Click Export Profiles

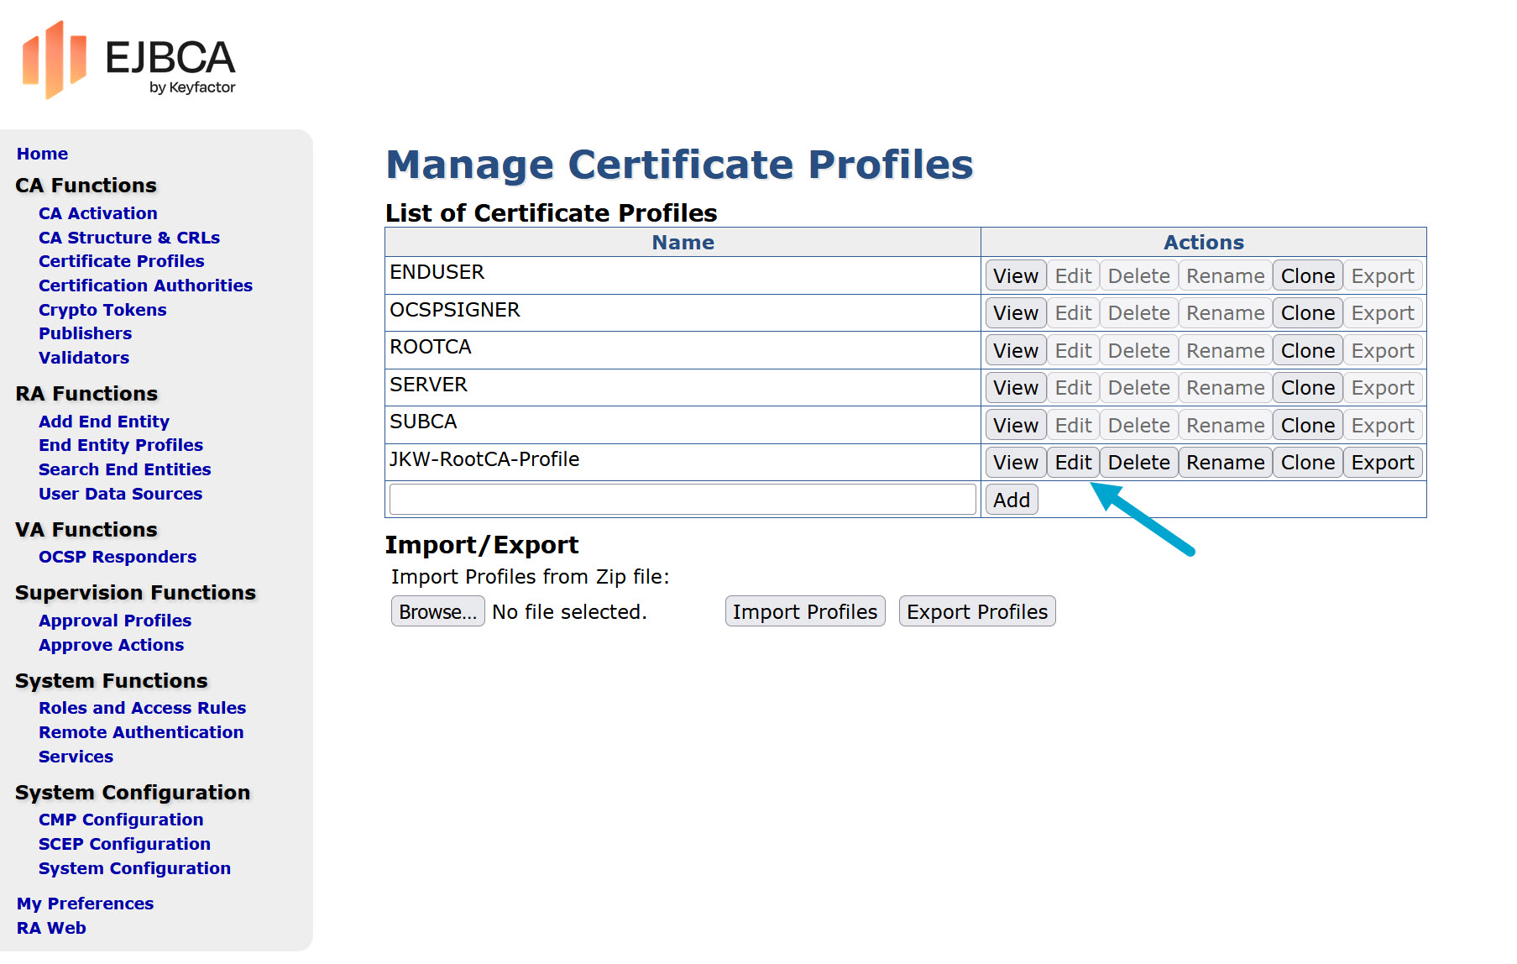coord(976,611)
